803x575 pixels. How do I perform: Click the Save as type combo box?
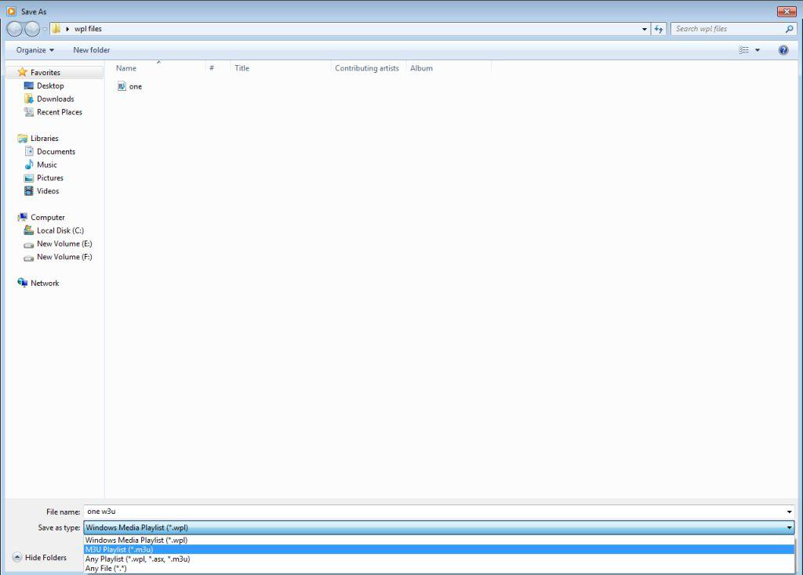pos(439,527)
